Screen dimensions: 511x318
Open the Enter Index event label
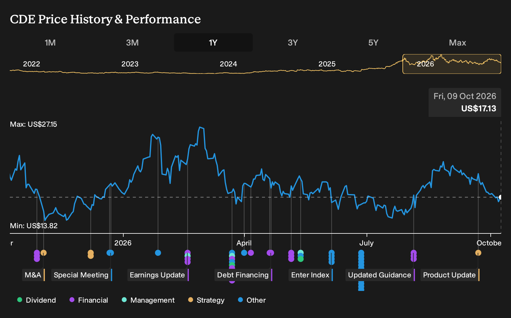[x=311, y=275]
